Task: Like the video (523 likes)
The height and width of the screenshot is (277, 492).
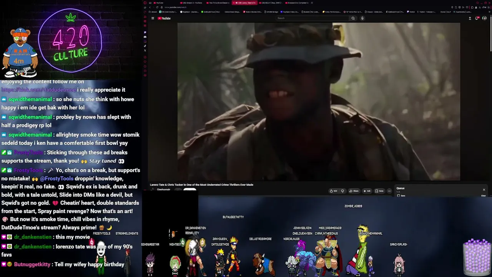Action: 333,191
